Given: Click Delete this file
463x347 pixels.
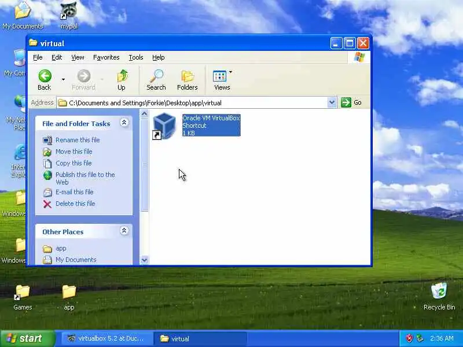Looking at the screenshot, I should [x=75, y=204].
